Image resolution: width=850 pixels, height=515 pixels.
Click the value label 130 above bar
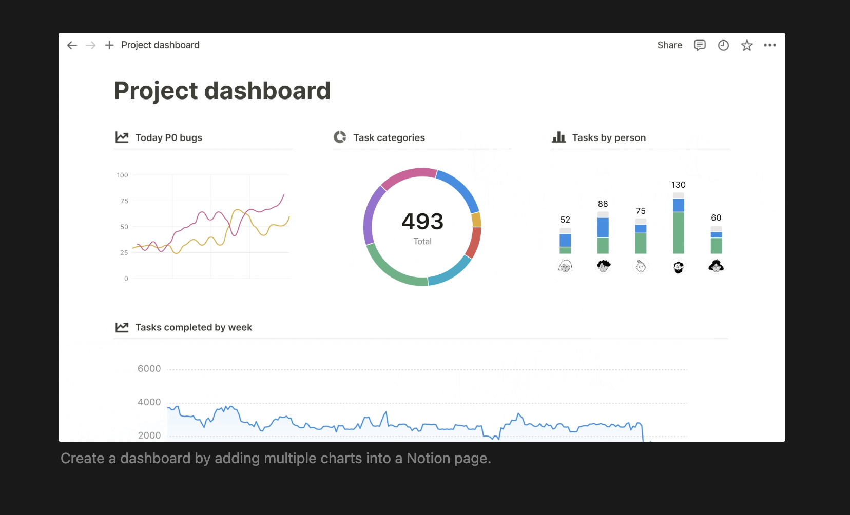click(x=679, y=185)
